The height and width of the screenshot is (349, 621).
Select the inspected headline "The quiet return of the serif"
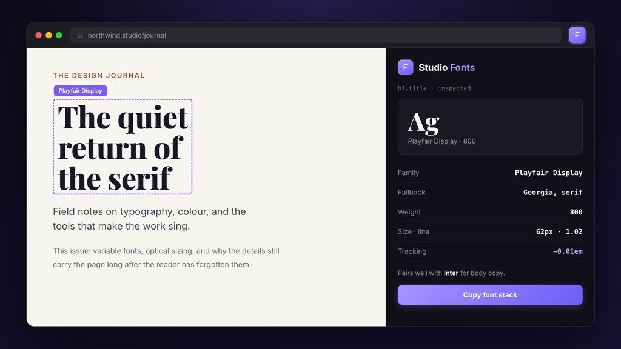coord(123,147)
